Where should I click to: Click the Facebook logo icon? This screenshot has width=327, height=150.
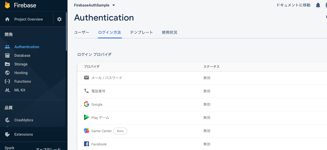tap(86, 144)
